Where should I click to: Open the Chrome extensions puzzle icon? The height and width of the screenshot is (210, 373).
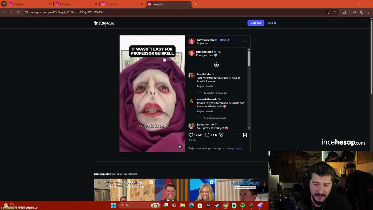pyautogui.click(x=344, y=12)
